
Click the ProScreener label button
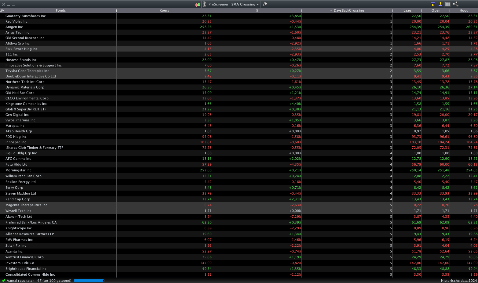pyautogui.click(x=218, y=4)
